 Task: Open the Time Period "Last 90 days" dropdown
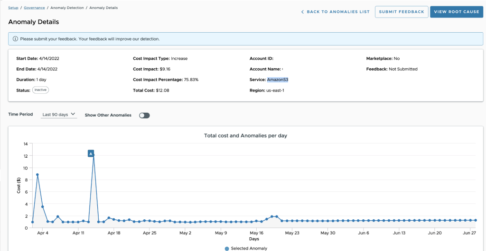[x=59, y=115]
